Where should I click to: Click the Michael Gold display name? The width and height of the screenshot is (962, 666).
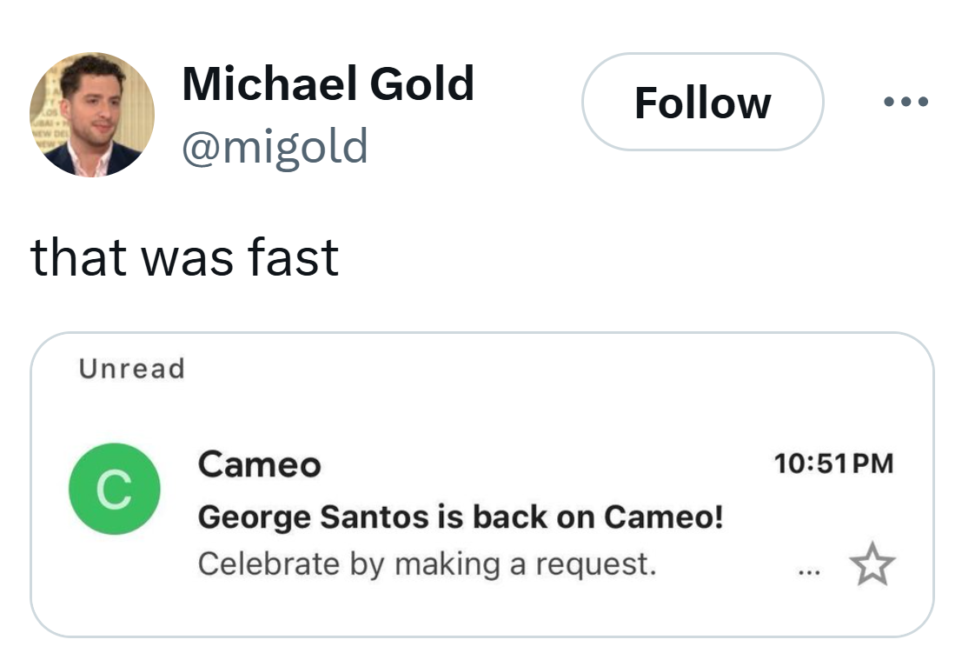pos(328,84)
